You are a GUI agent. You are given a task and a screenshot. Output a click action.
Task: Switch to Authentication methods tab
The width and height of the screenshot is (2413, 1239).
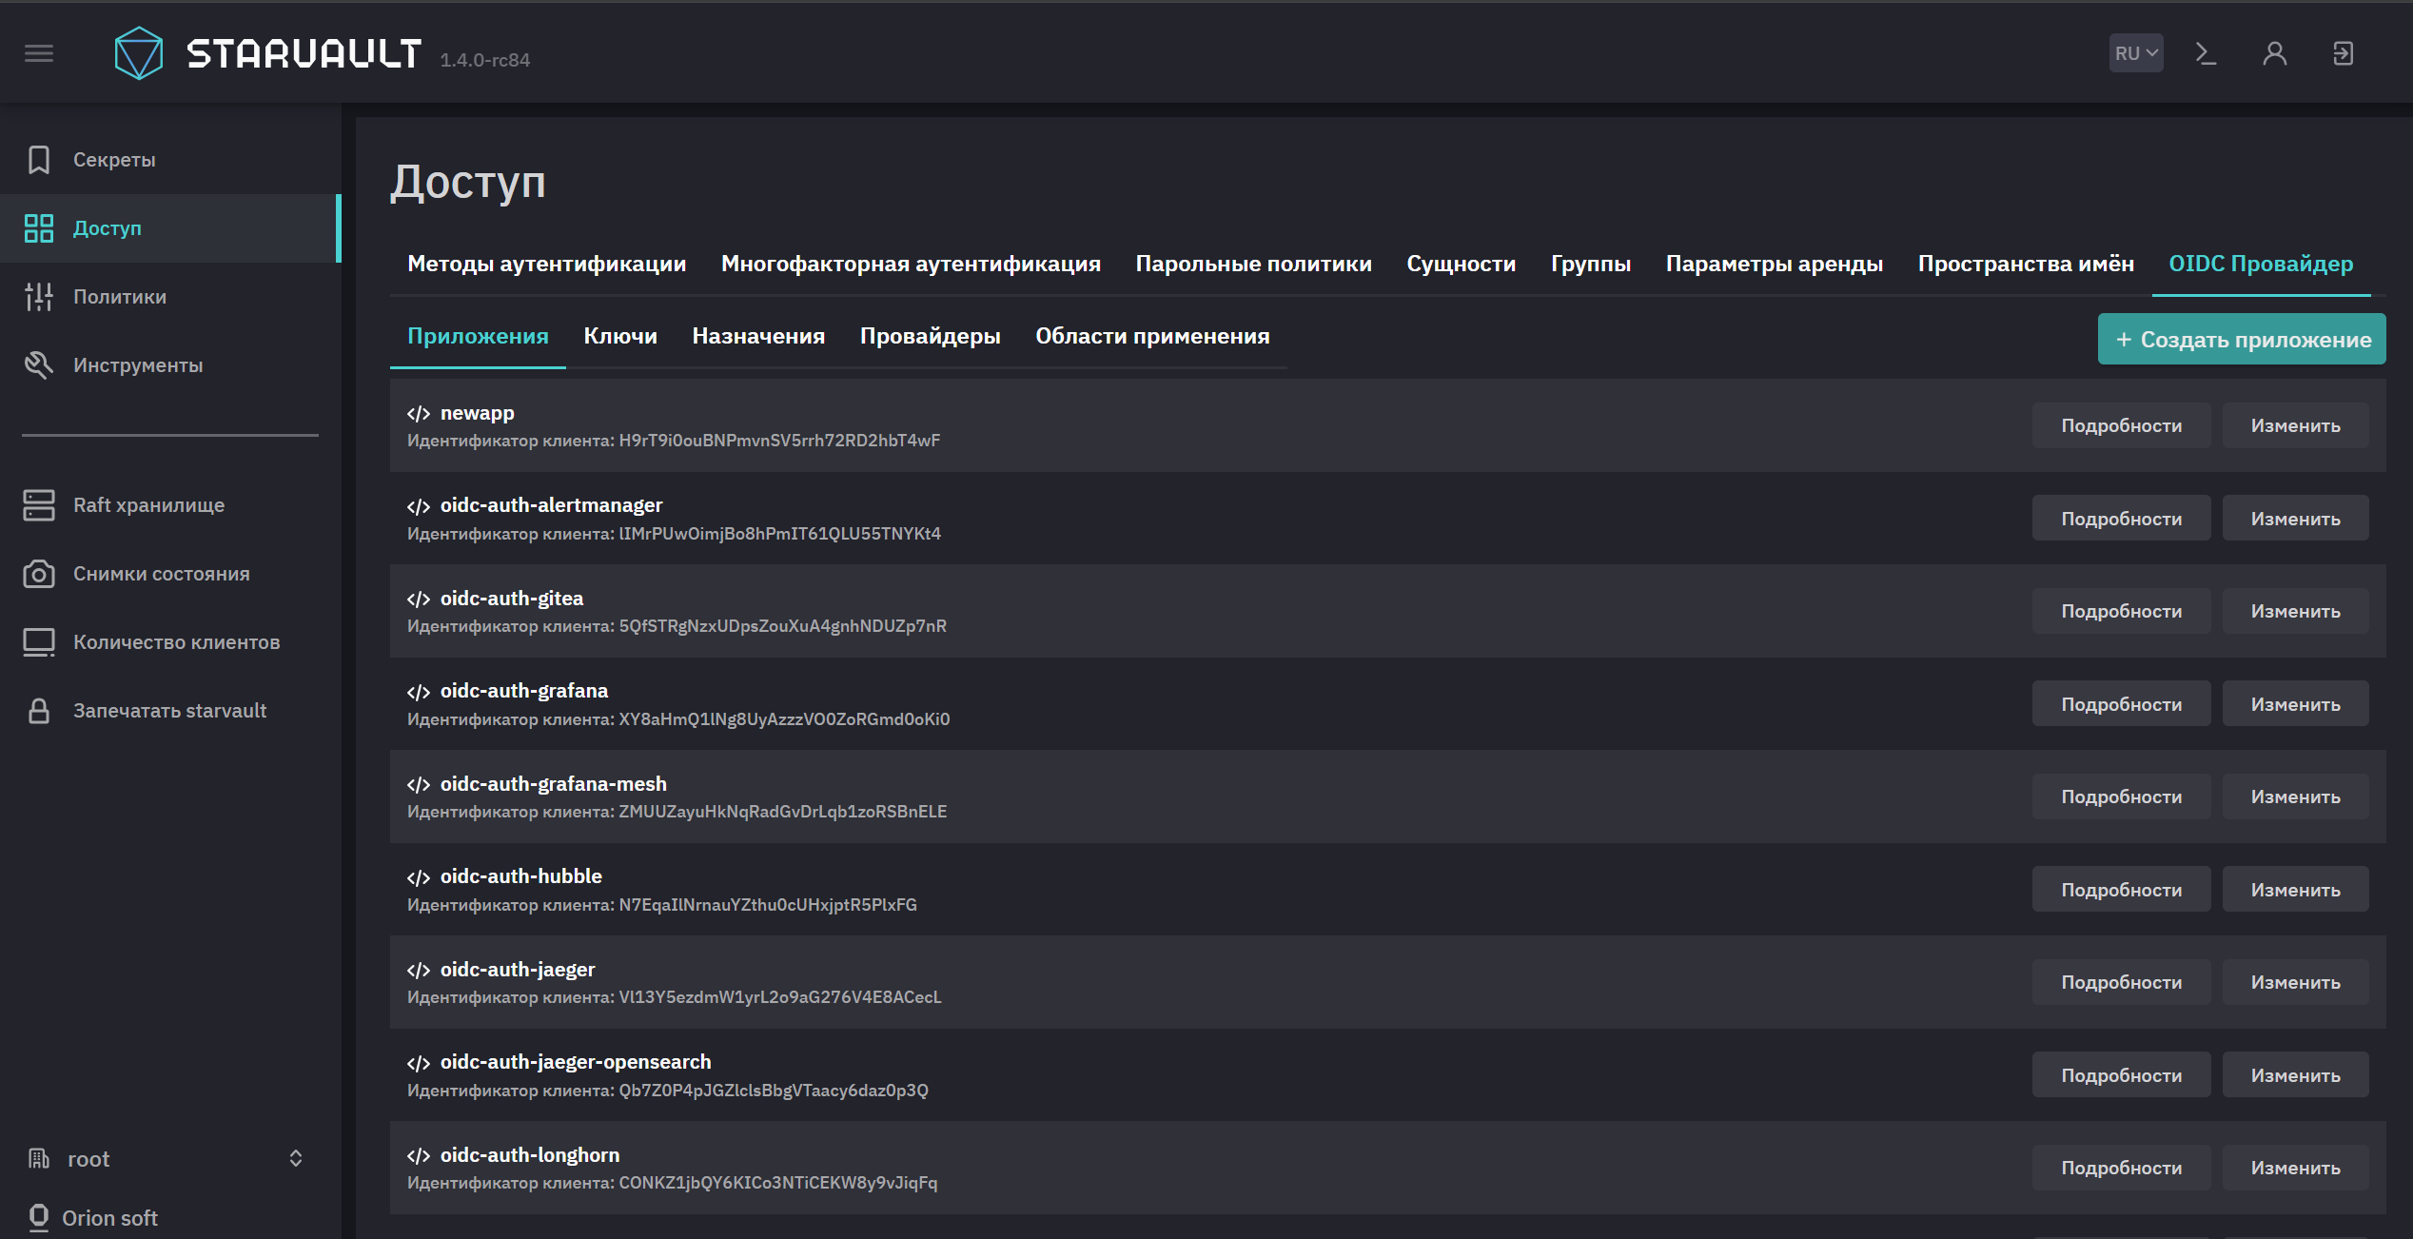click(x=547, y=264)
